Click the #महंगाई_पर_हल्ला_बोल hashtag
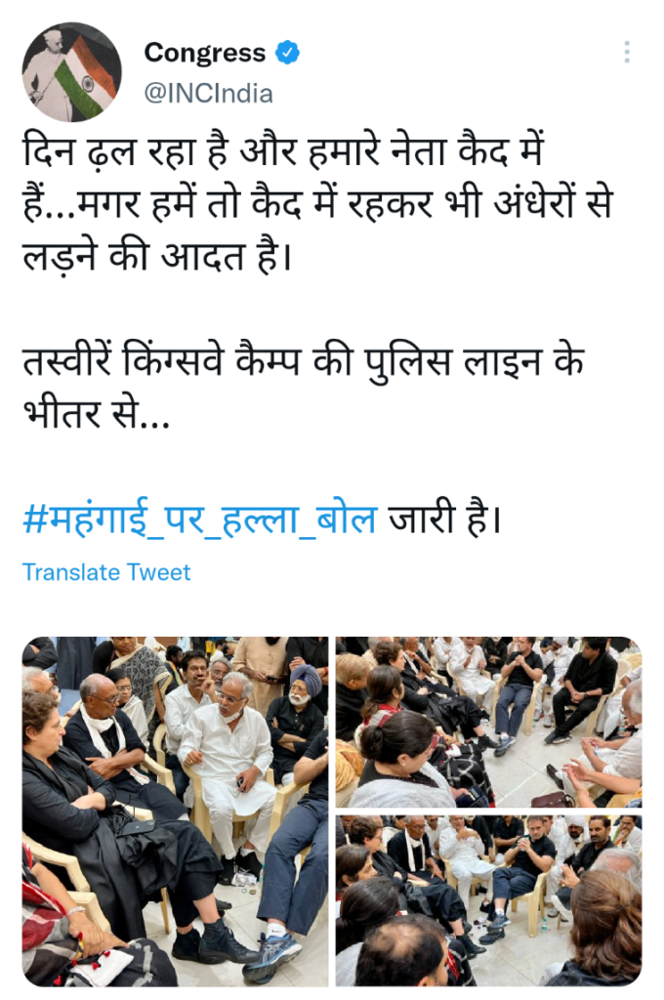Screen dimensions: 664x1000 click(x=199, y=520)
